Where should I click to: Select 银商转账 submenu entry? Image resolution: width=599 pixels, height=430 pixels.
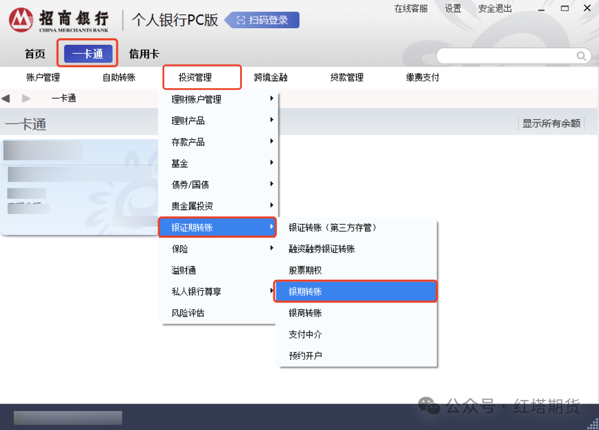click(x=356, y=313)
